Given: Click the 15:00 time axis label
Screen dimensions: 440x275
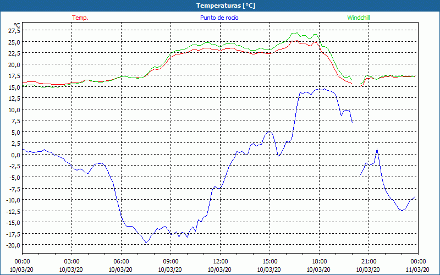Looking at the screenshot, I should pos(269,262).
